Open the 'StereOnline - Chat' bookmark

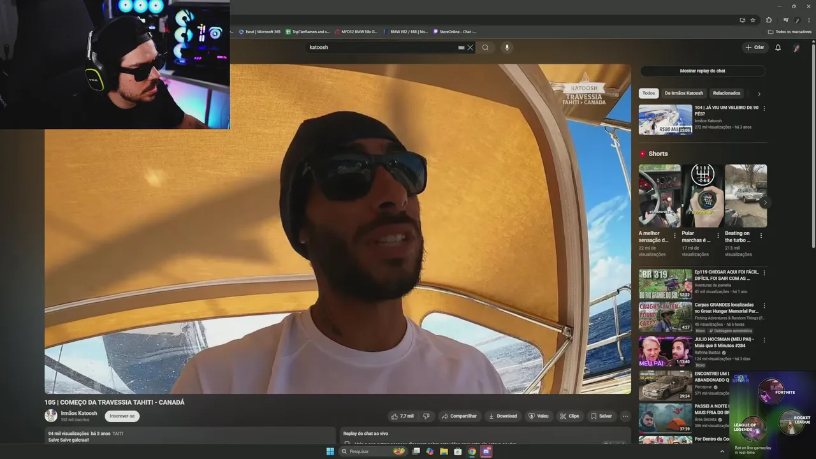(x=455, y=31)
